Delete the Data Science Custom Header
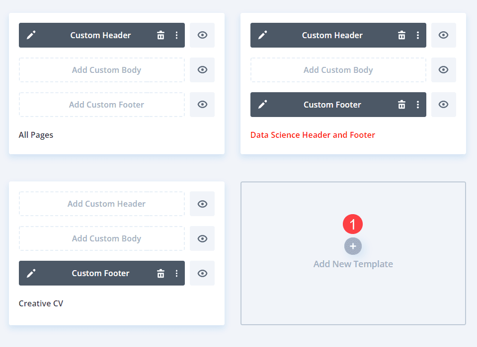477x347 pixels. 401,35
